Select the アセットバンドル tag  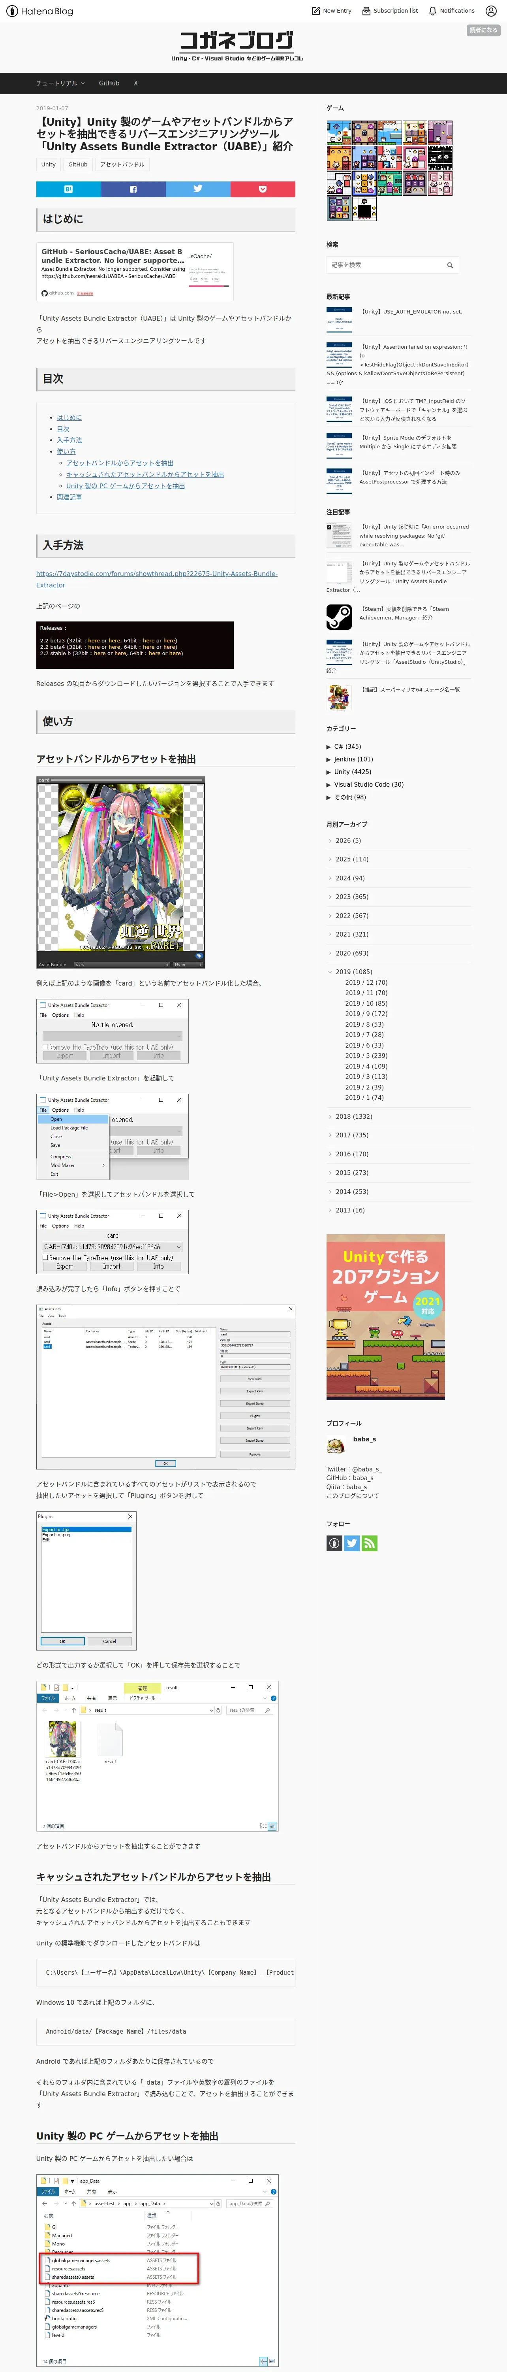(x=122, y=165)
